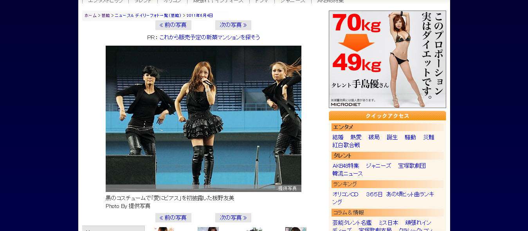Click the main stage performance photo

point(204,119)
